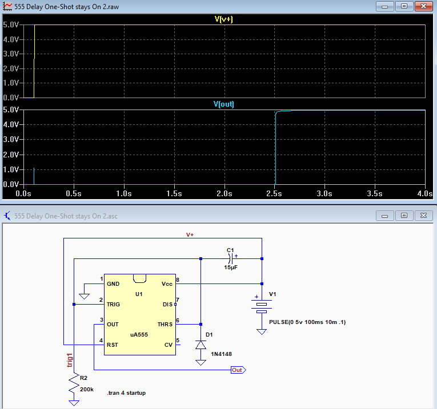Close the .raw waveform window
This screenshot has width=437, height=409.
pyautogui.click(x=424, y=6)
